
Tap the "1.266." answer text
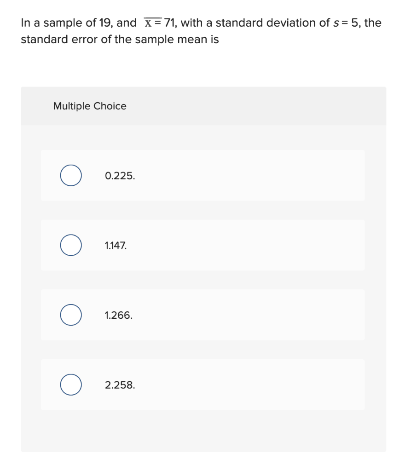point(118,315)
